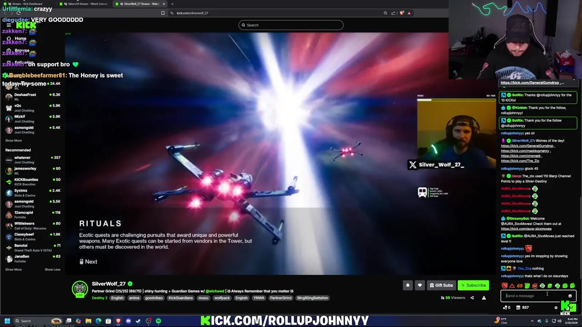The width and height of the screenshot is (582, 327).
Task: Open Wittlebears Warzone channel
Action: coord(33,225)
